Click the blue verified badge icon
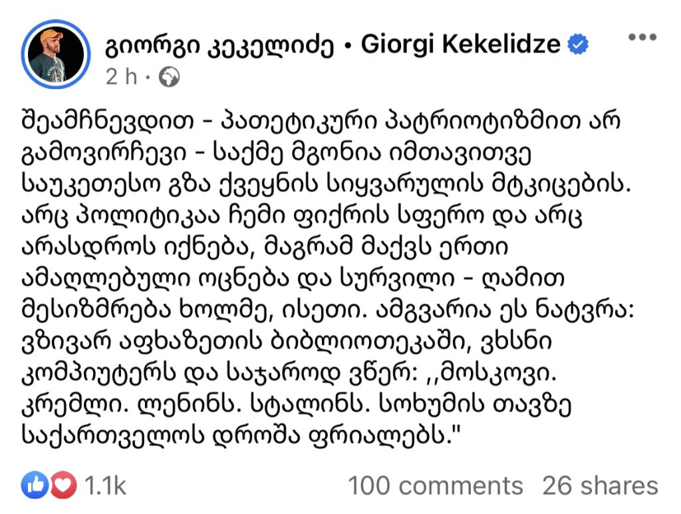This screenshot has height=514, width=681. [579, 45]
